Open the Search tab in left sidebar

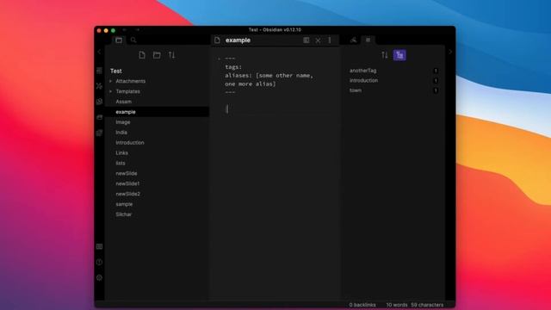(133, 40)
